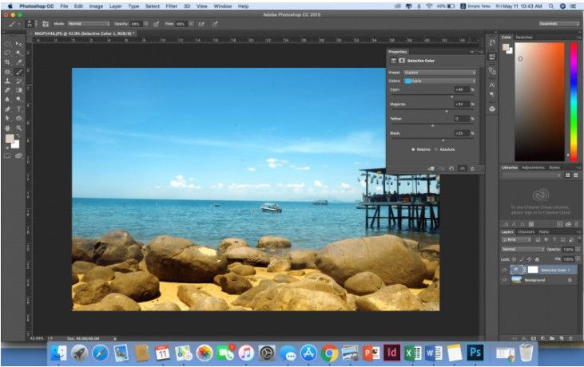Select the Pen tool
The height and width of the screenshot is (367, 584).
7,109
